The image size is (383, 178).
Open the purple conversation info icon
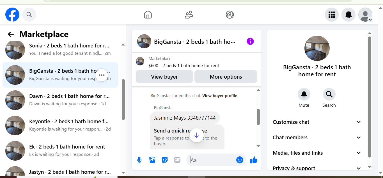[250, 41]
